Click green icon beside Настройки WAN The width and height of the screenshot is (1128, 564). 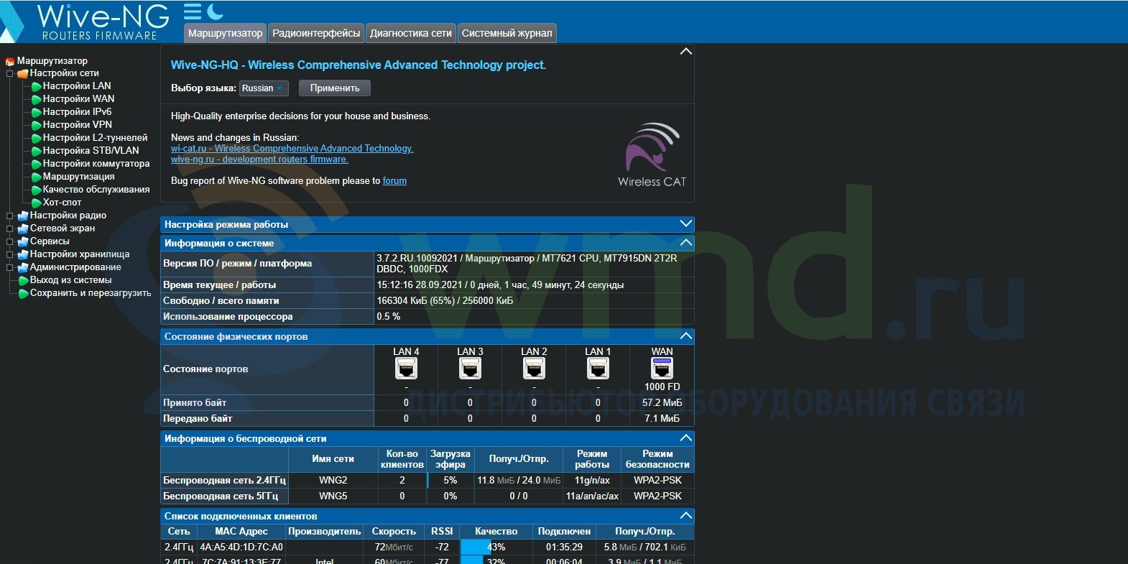click(36, 99)
